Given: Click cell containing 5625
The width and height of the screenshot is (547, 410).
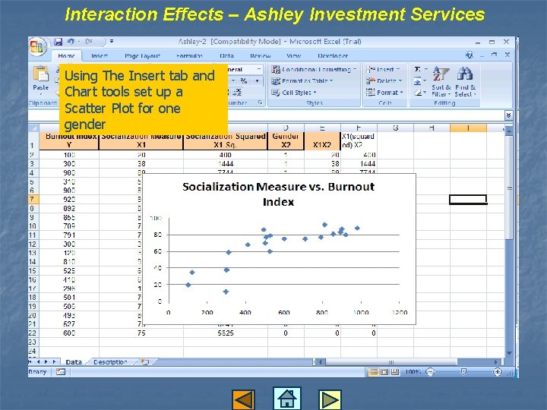Looking at the screenshot, I should (x=226, y=333).
